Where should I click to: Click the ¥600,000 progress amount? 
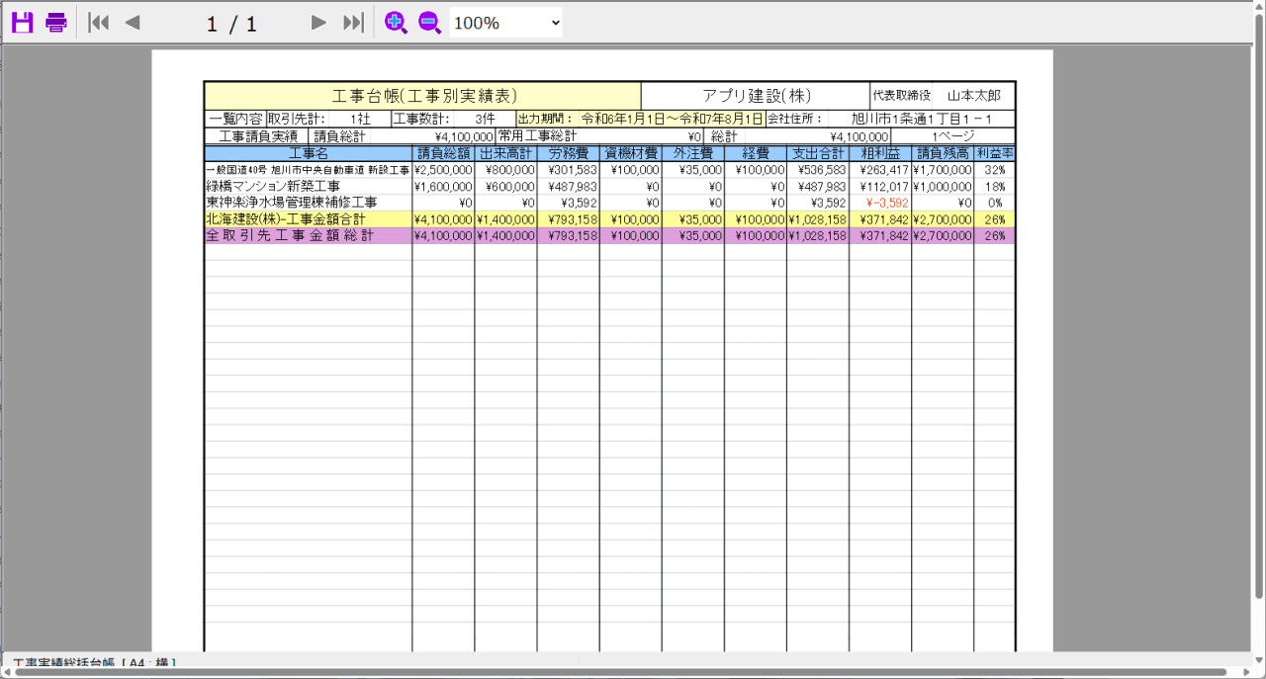510,186
